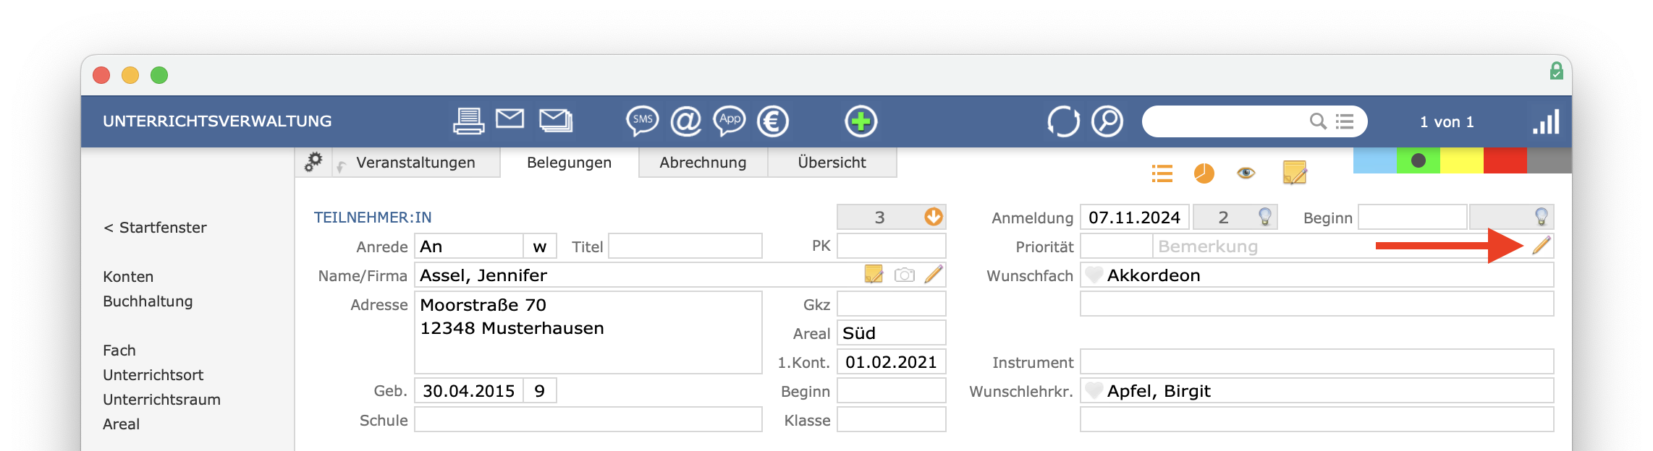Click the search glass inside search field

[1319, 121]
